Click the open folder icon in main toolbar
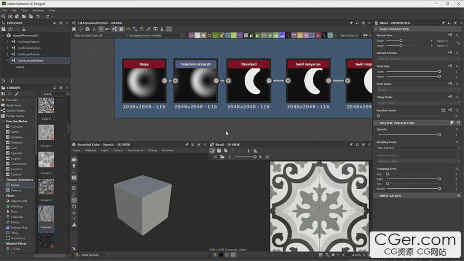The image size is (464, 261). (x=24, y=16)
